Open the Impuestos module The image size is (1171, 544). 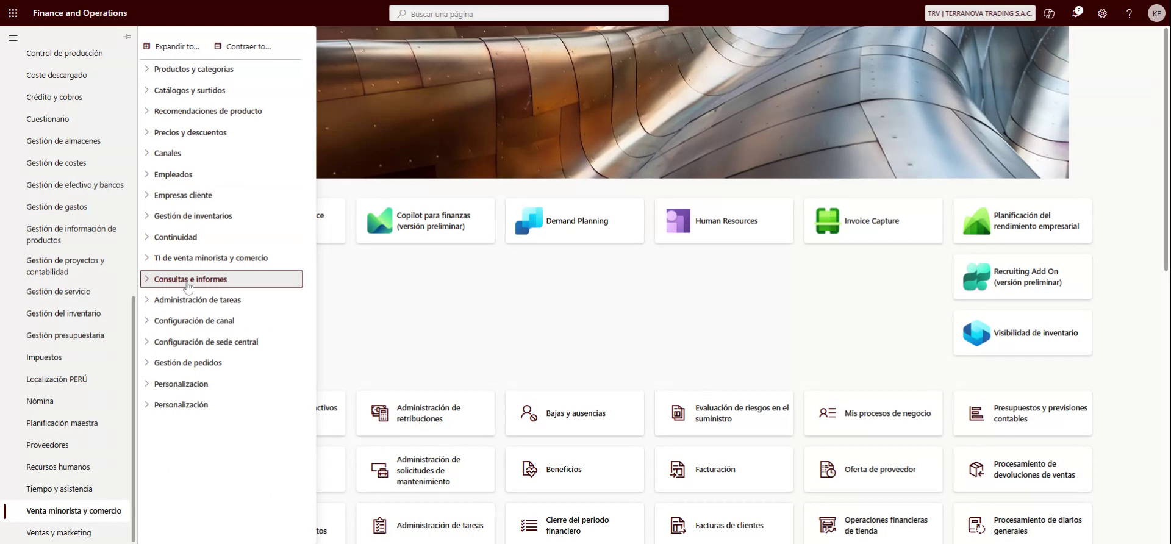pyautogui.click(x=44, y=357)
